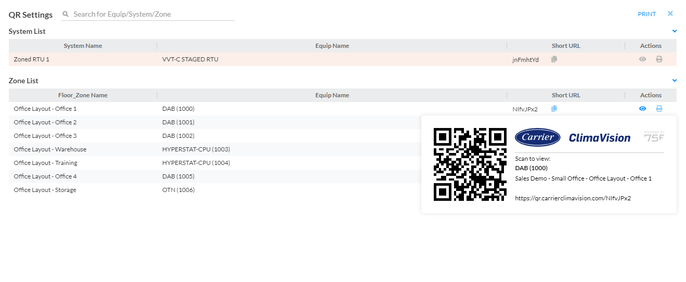Click the Floor_Zone Name column header
Image resolution: width=686 pixels, height=282 pixels.
[83, 95]
